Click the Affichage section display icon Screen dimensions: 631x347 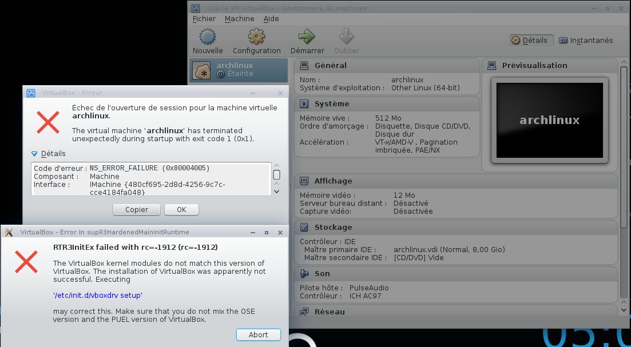click(304, 181)
